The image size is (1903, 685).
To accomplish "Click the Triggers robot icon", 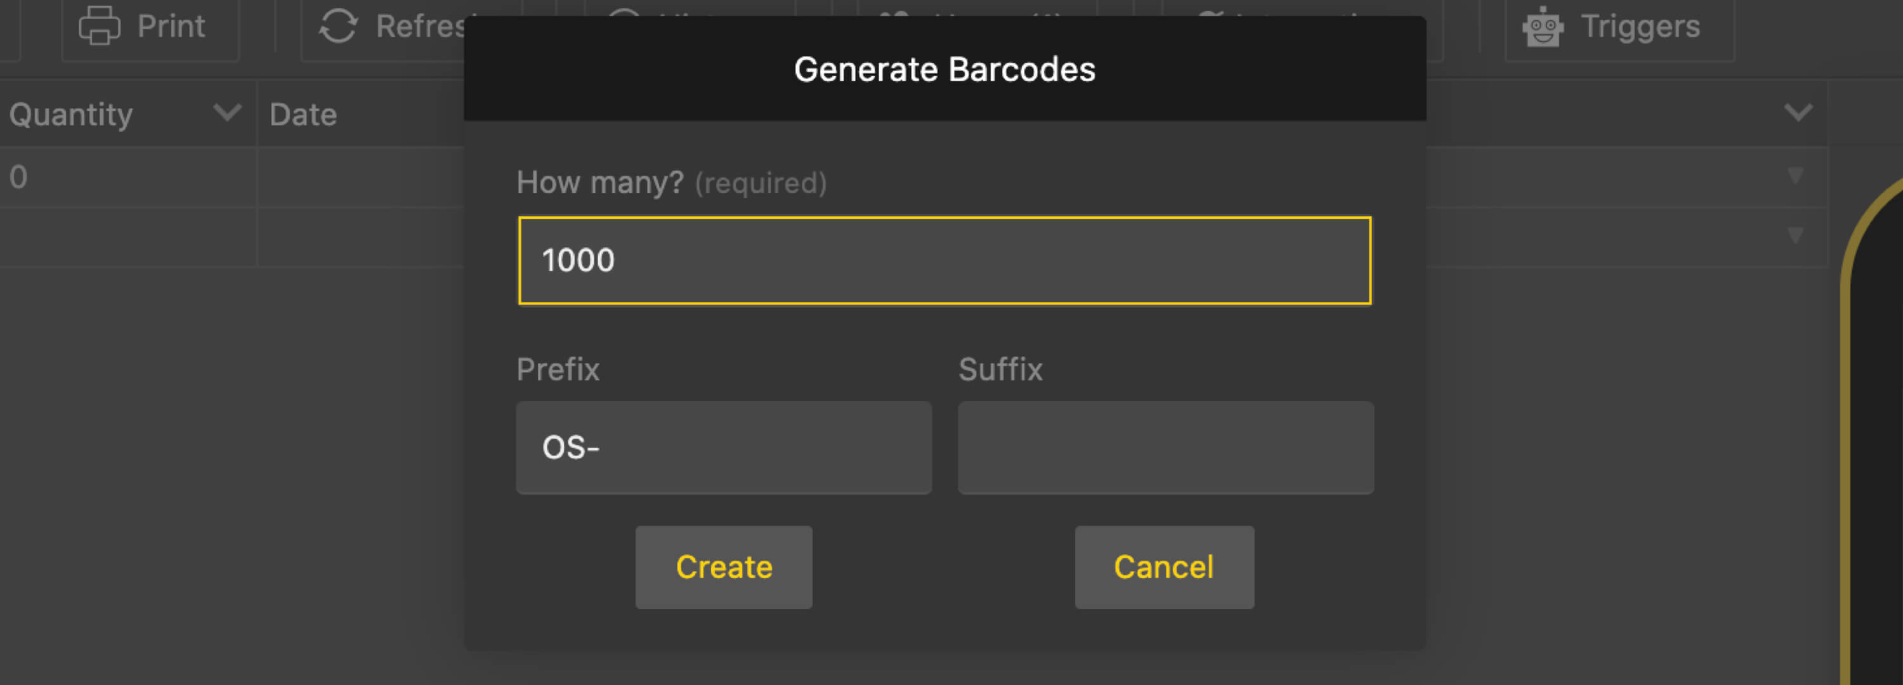I will (1543, 27).
